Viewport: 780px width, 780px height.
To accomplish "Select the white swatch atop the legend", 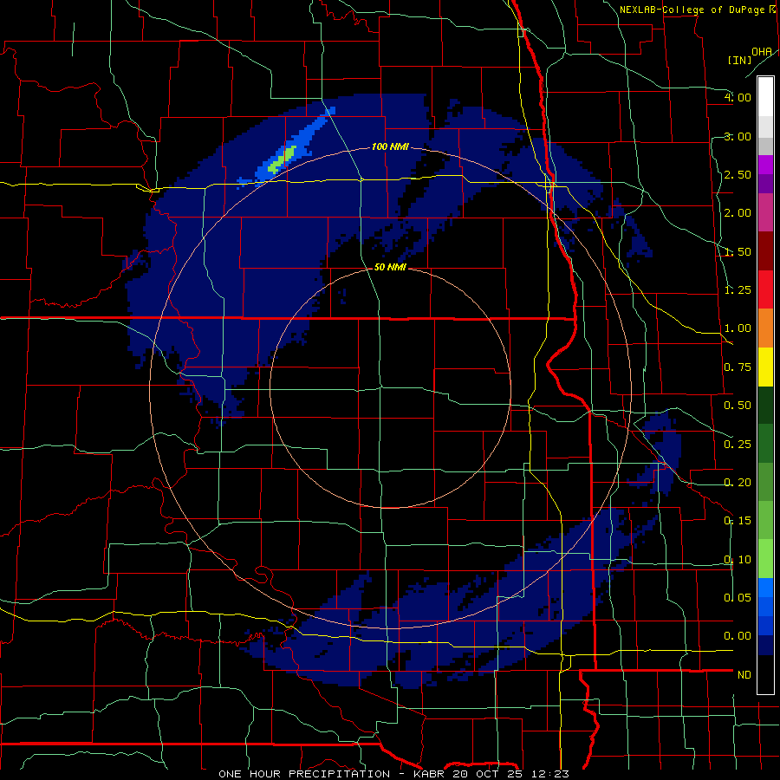I will 765,97.
